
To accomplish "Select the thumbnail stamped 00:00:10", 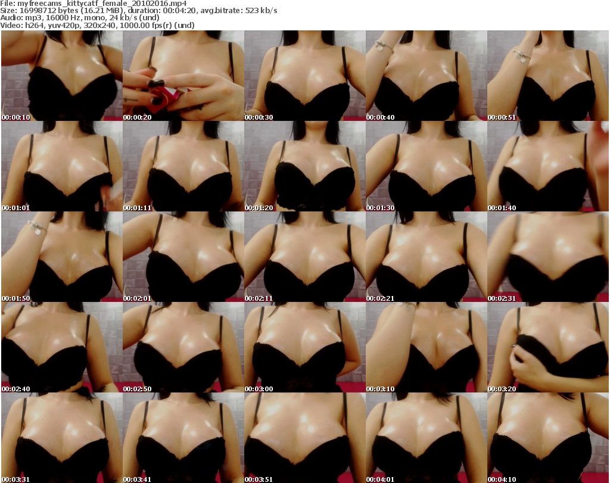I will pos(62,76).
